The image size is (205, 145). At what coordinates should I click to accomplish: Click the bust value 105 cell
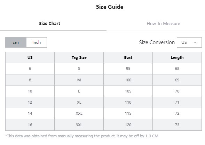128,91
